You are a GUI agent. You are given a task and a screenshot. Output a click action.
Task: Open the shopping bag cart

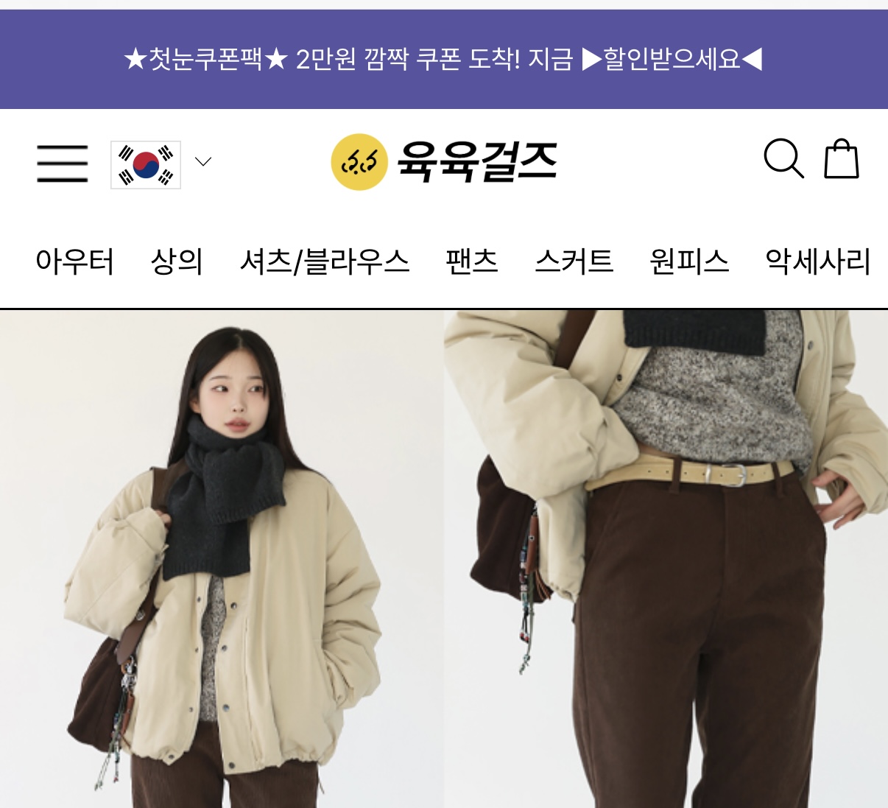[842, 158]
